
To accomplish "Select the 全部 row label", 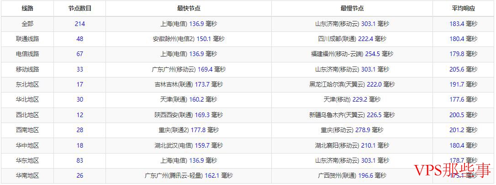I will [27, 24].
